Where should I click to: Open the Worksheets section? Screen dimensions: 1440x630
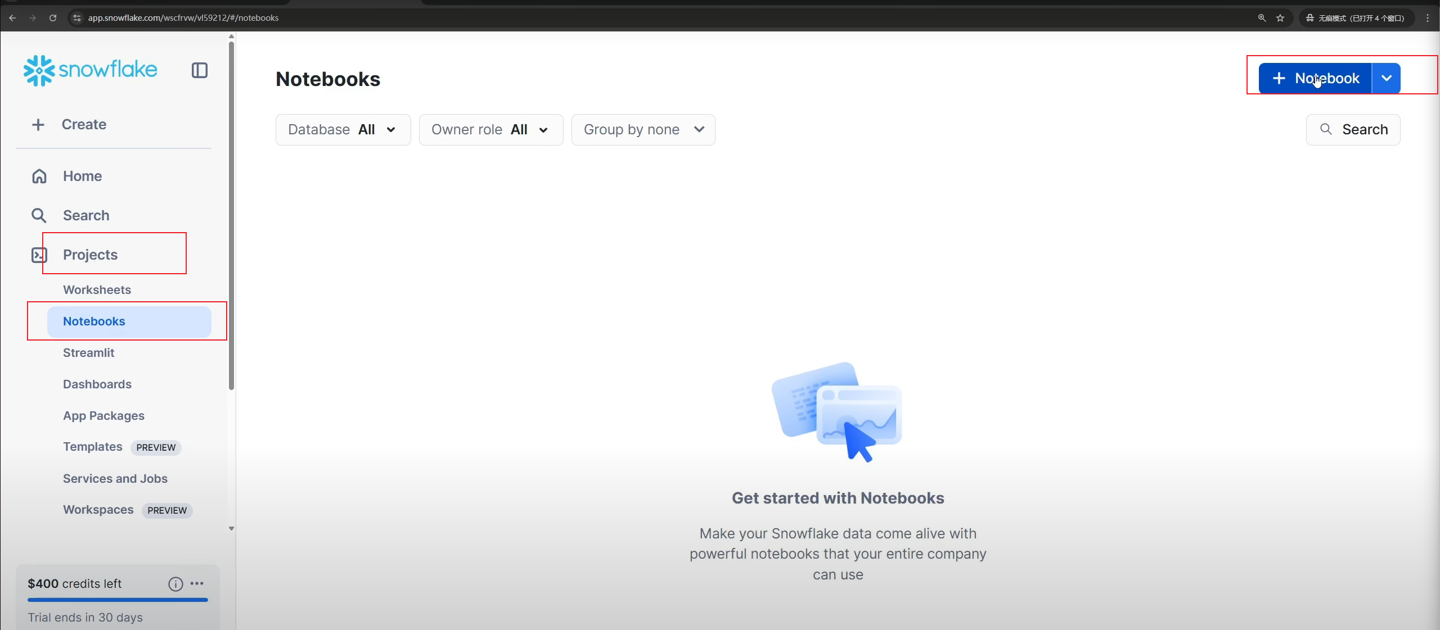(97, 290)
